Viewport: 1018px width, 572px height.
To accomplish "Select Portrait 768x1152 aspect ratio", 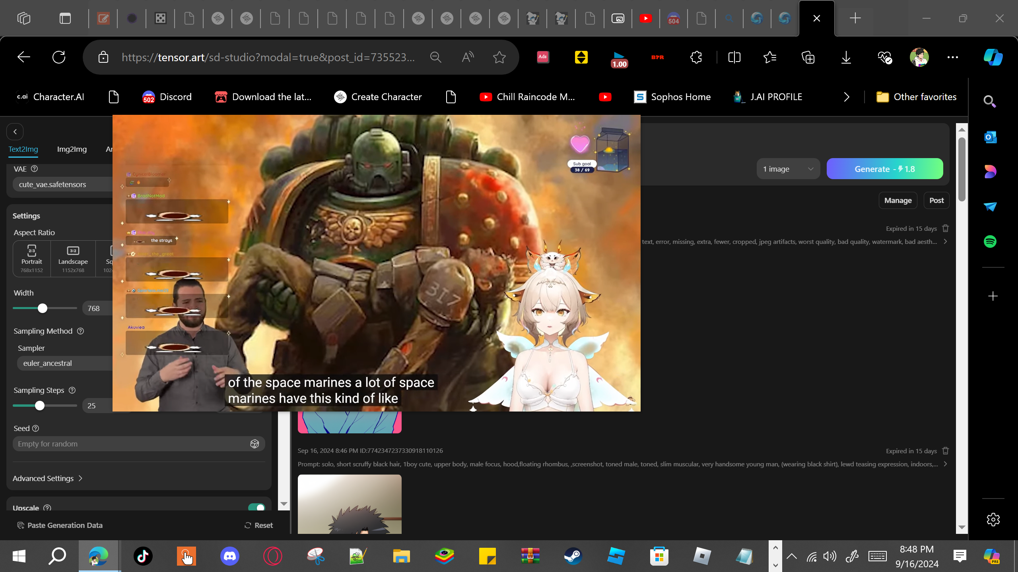I will click(x=32, y=259).
